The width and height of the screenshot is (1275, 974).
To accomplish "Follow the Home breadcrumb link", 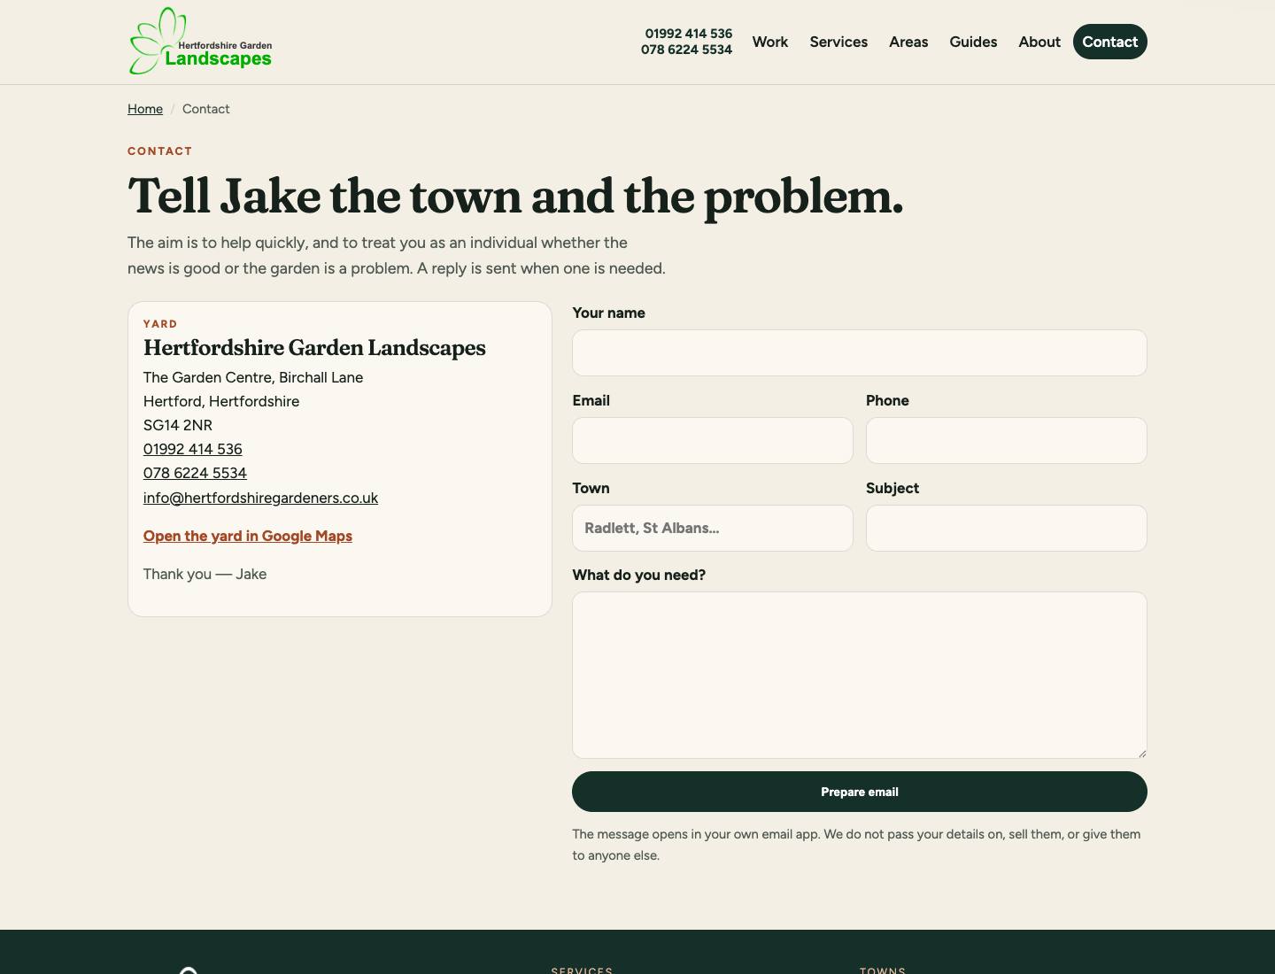I will [x=145, y=109].
